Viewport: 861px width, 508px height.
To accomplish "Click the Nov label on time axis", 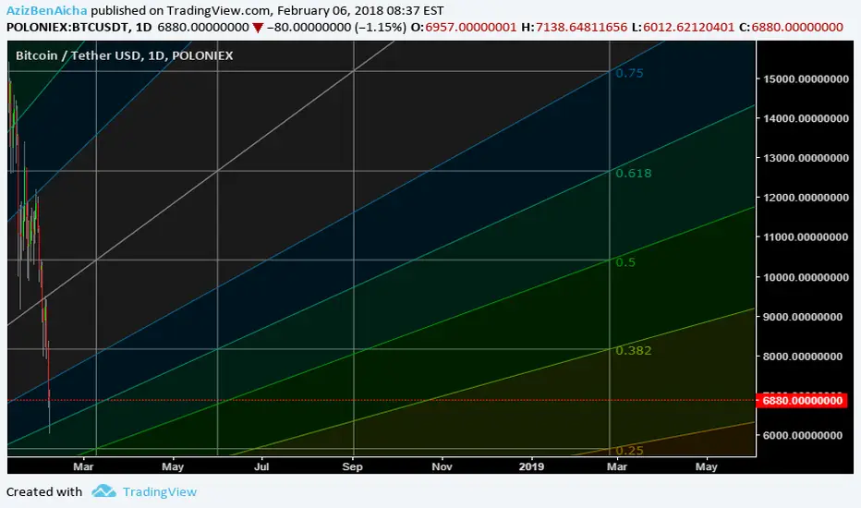I will point(442,466).
